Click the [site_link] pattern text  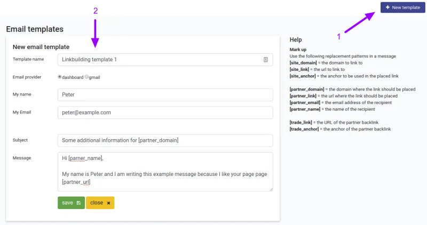(299, 69)
